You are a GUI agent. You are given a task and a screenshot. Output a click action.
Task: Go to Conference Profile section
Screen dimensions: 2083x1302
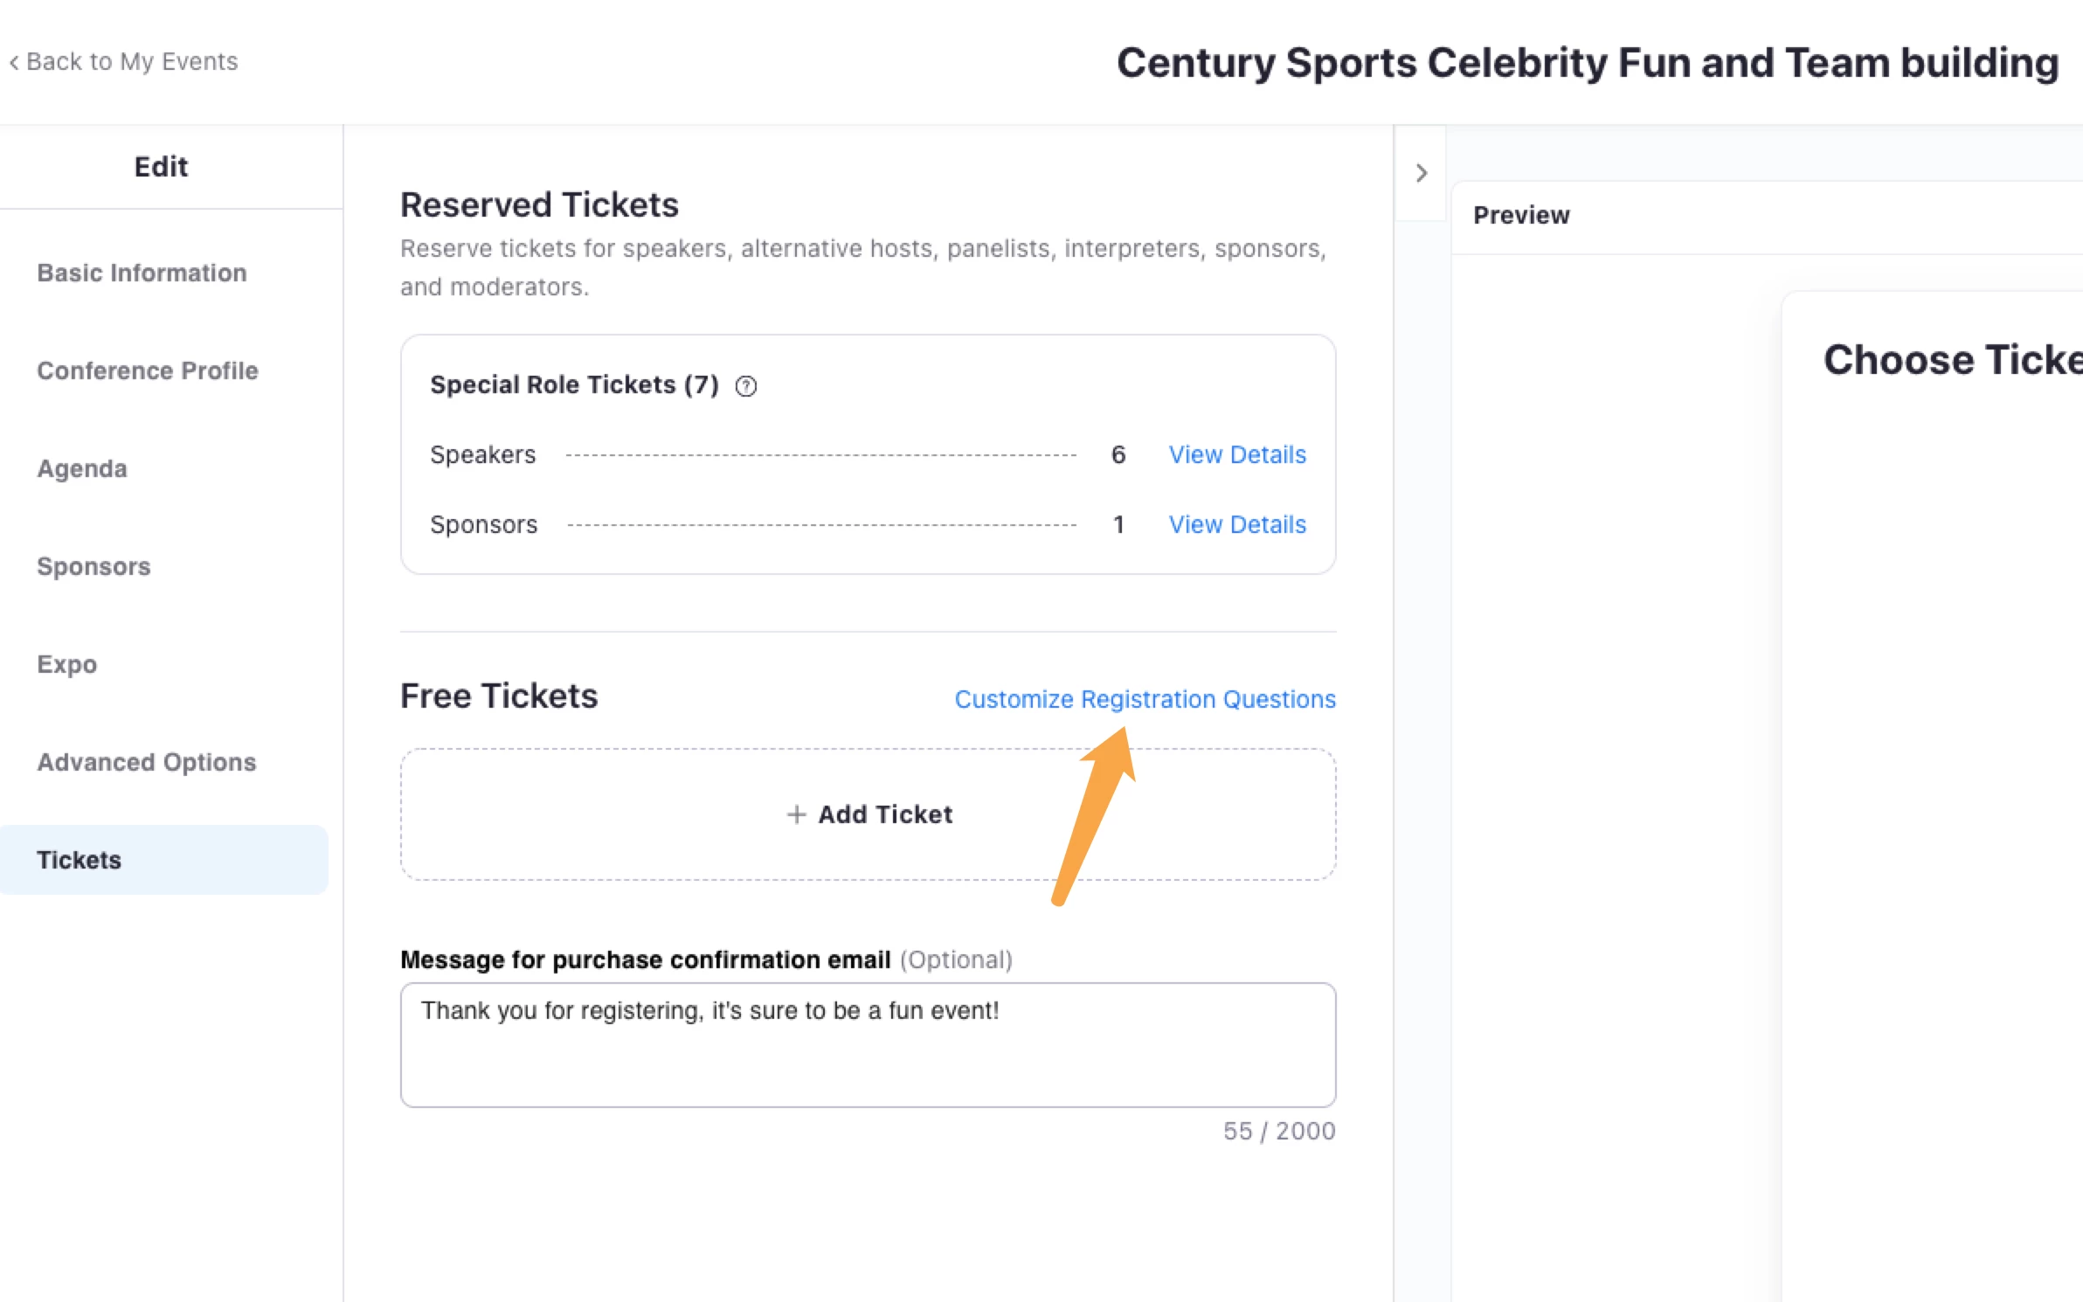pyautogui.click(x=147, y=371)
